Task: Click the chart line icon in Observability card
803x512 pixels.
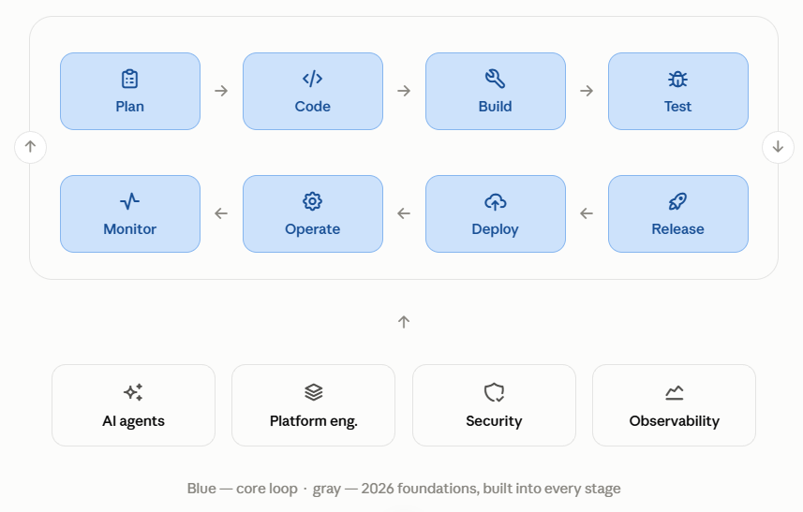Action: [675, 392]
